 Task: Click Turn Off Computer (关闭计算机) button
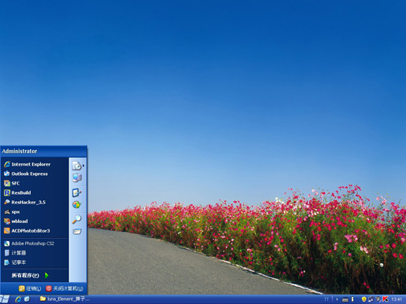click(65, 288)
